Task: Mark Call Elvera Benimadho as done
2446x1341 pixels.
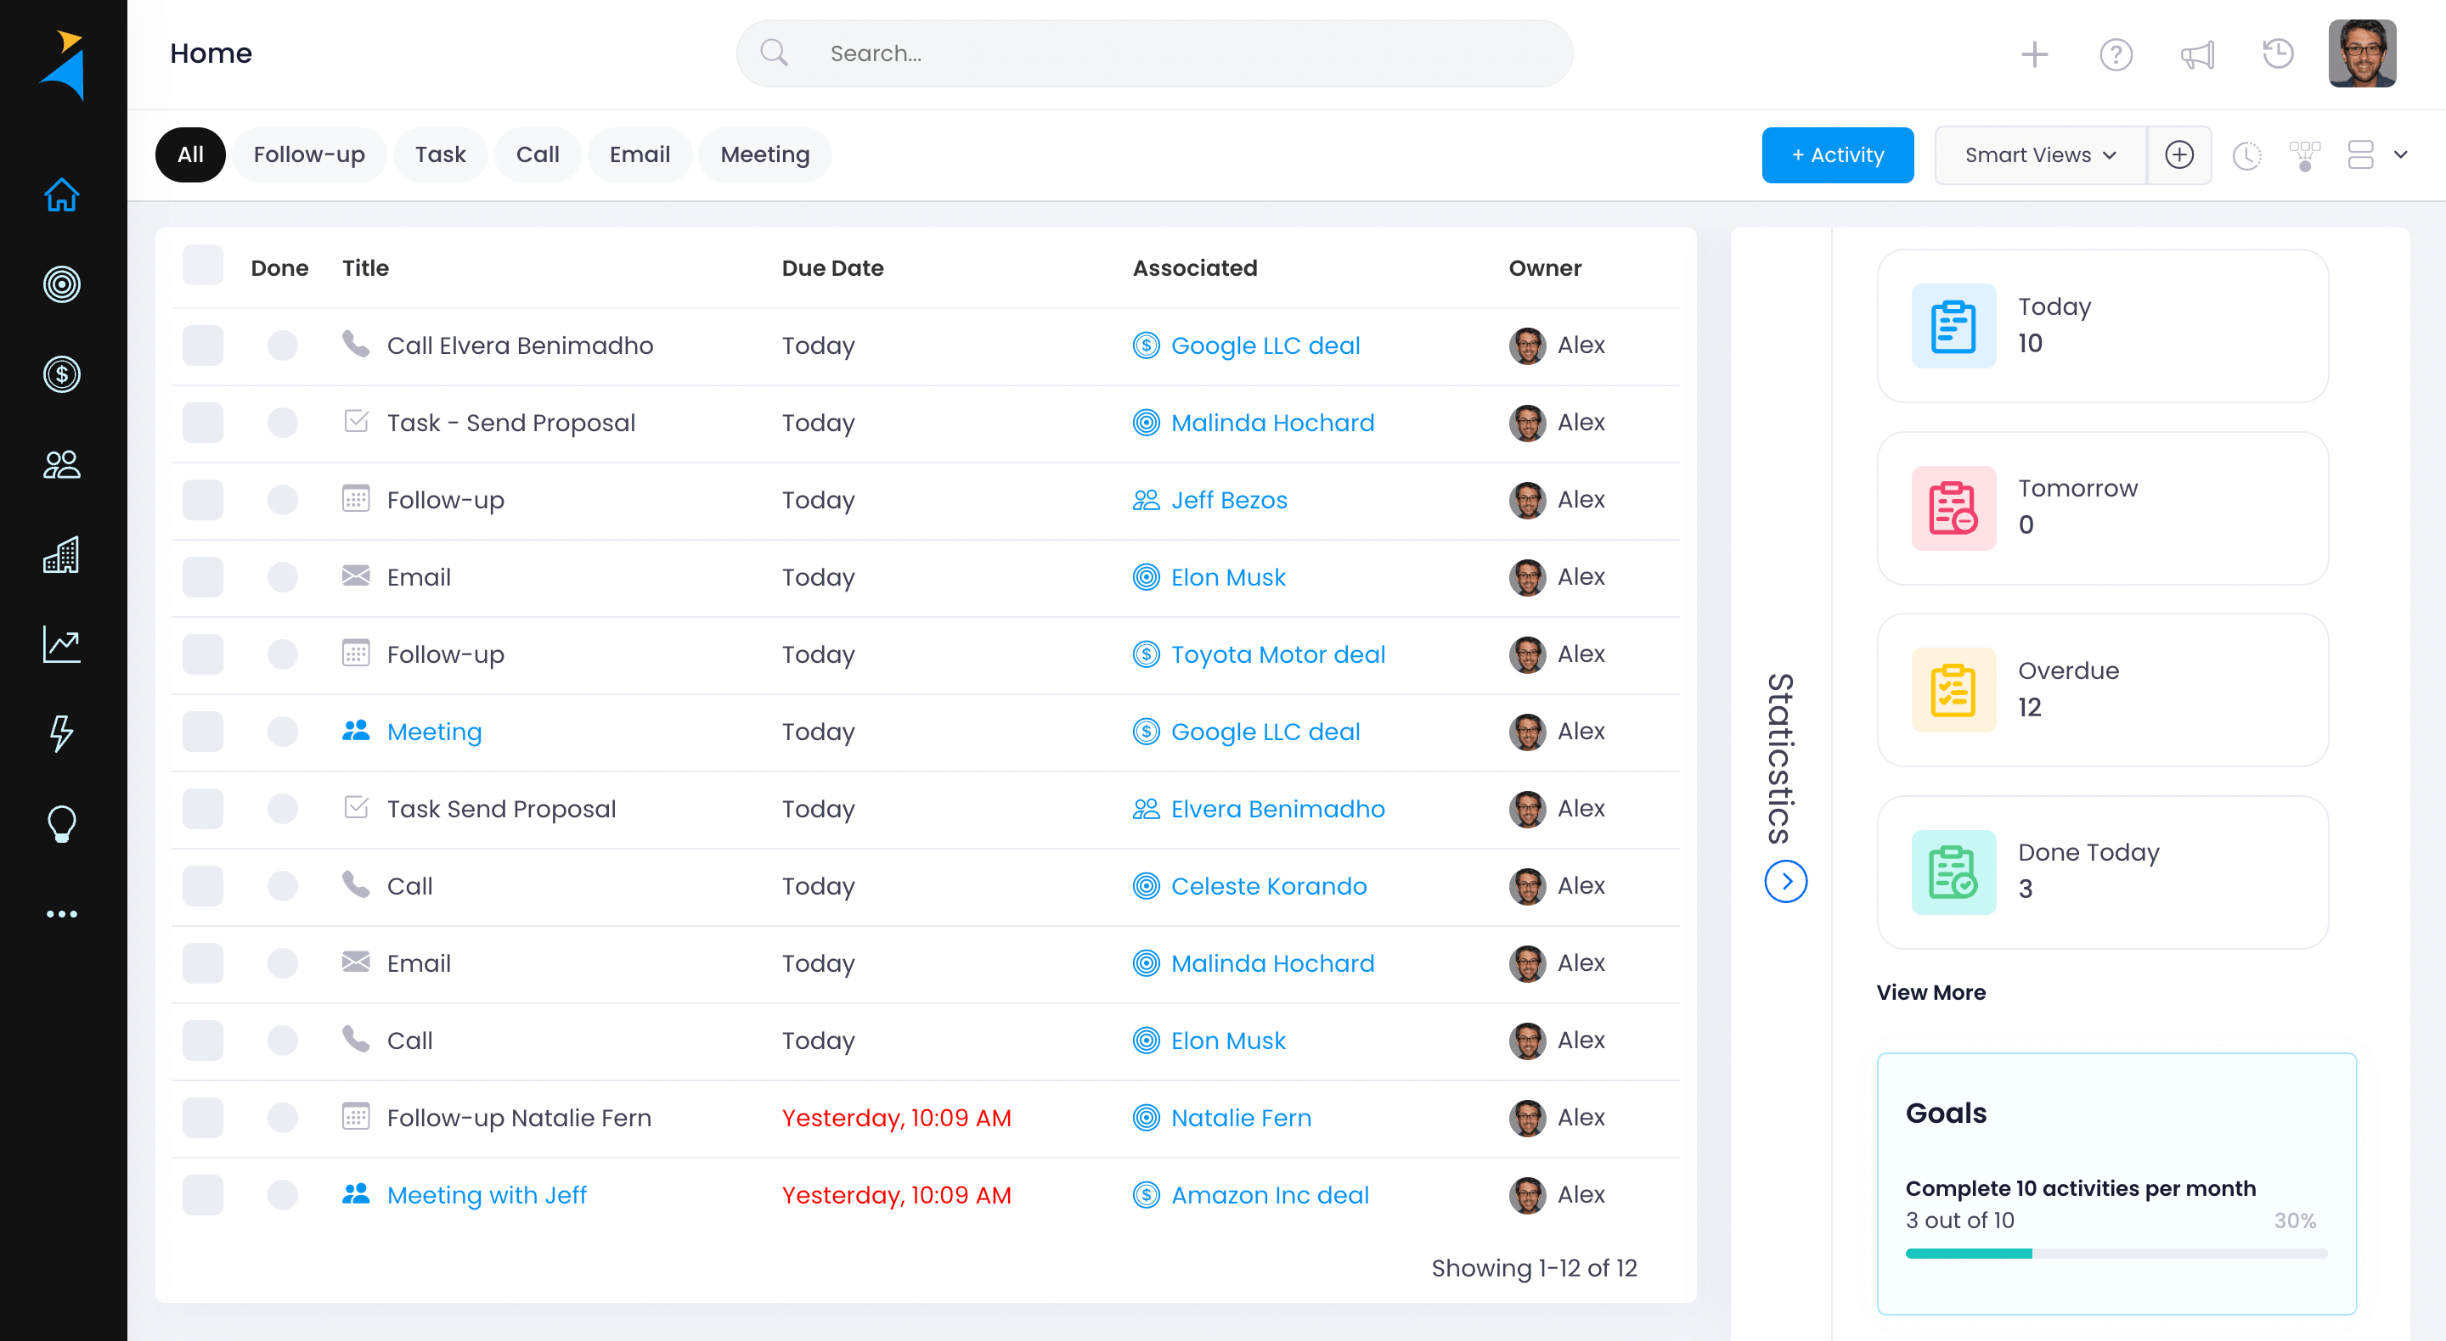Action: pyautogui.click(x=282, y=345)
